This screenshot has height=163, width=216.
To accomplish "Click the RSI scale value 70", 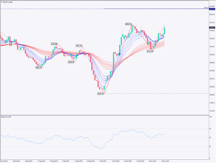I will (210, 129).
